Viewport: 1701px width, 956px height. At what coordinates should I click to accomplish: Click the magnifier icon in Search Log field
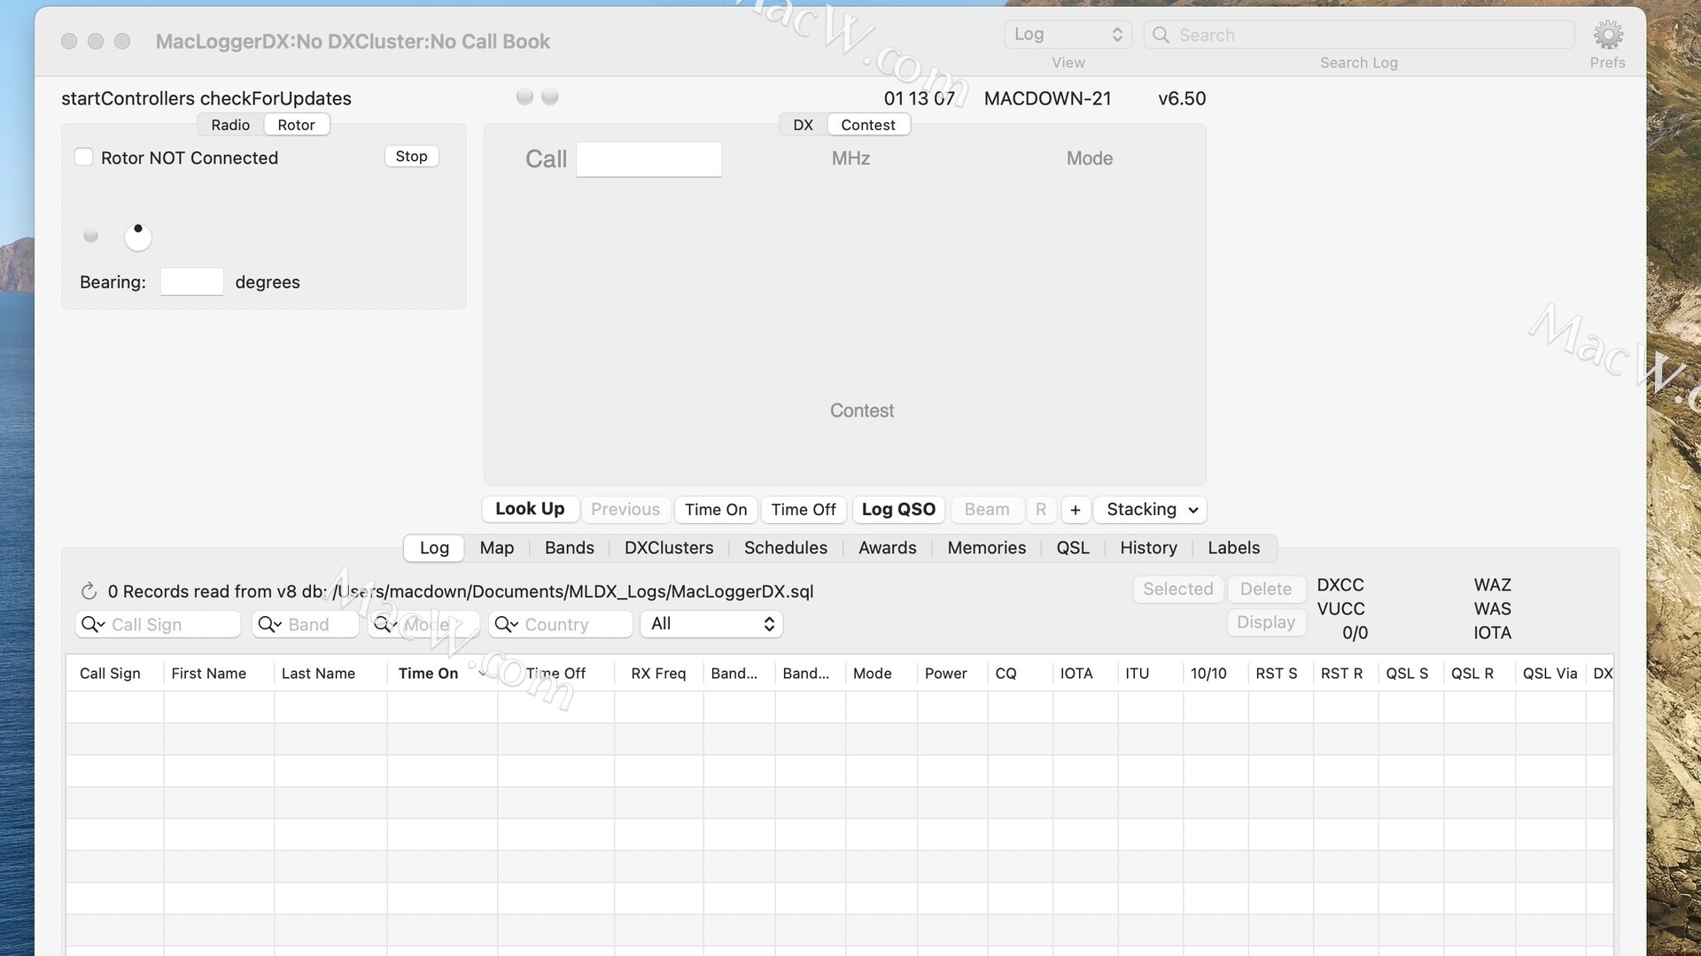click(1161, 35)
